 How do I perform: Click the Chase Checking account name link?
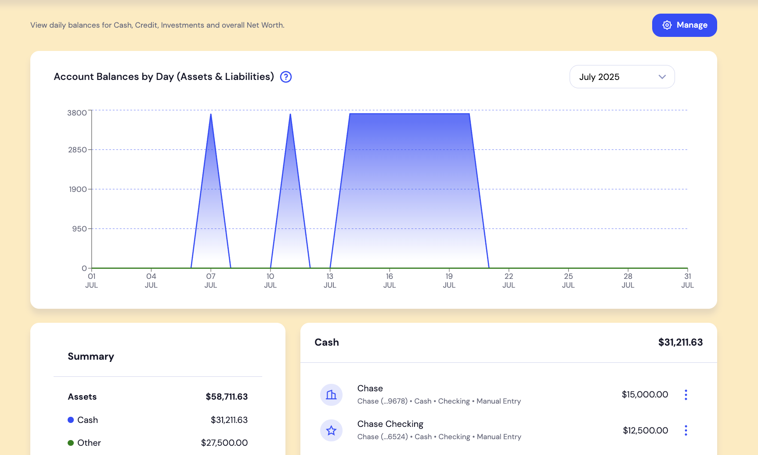point(390,424)
